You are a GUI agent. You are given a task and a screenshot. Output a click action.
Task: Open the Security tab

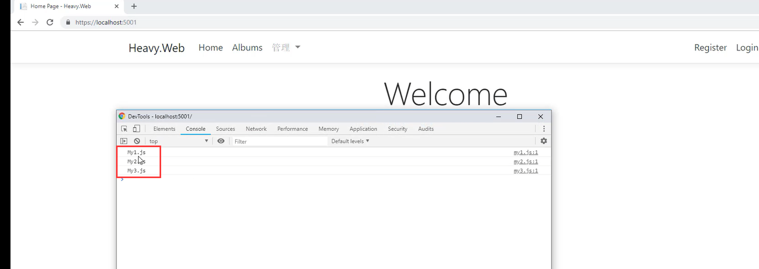click(x=397, y=129)
